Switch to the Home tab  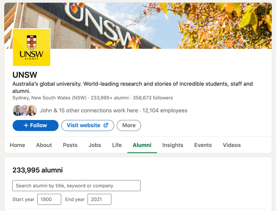pos(18,145)
